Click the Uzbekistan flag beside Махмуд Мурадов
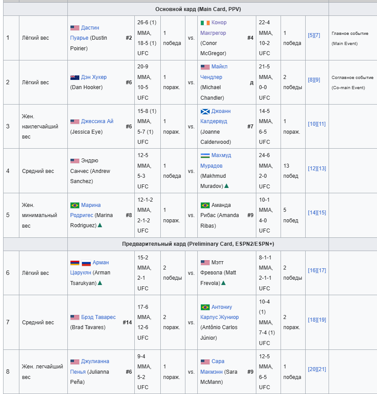377x394 pixels. 205,156
